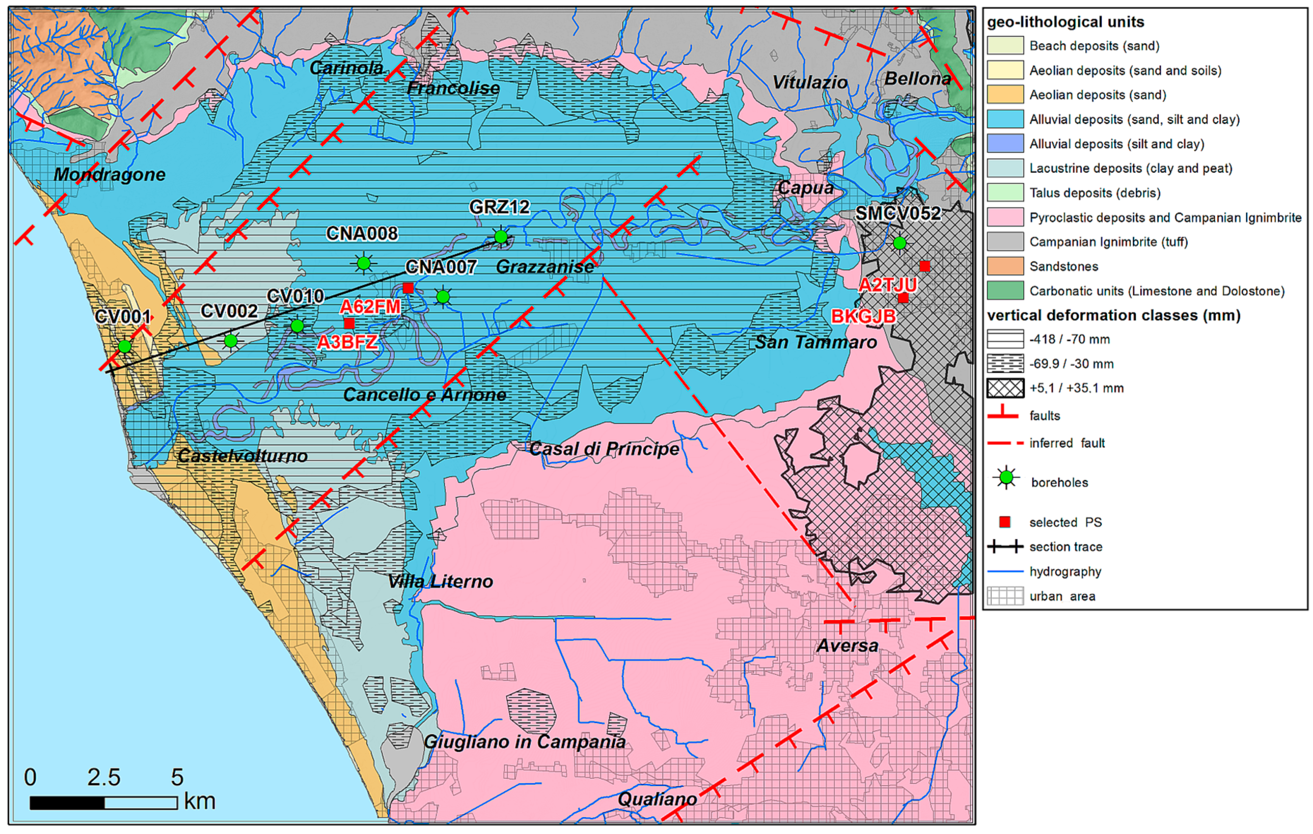This screenshot has height=834, width=1313.
Task: Click the scale bar black segment
Action: click(x=67, y=803)
